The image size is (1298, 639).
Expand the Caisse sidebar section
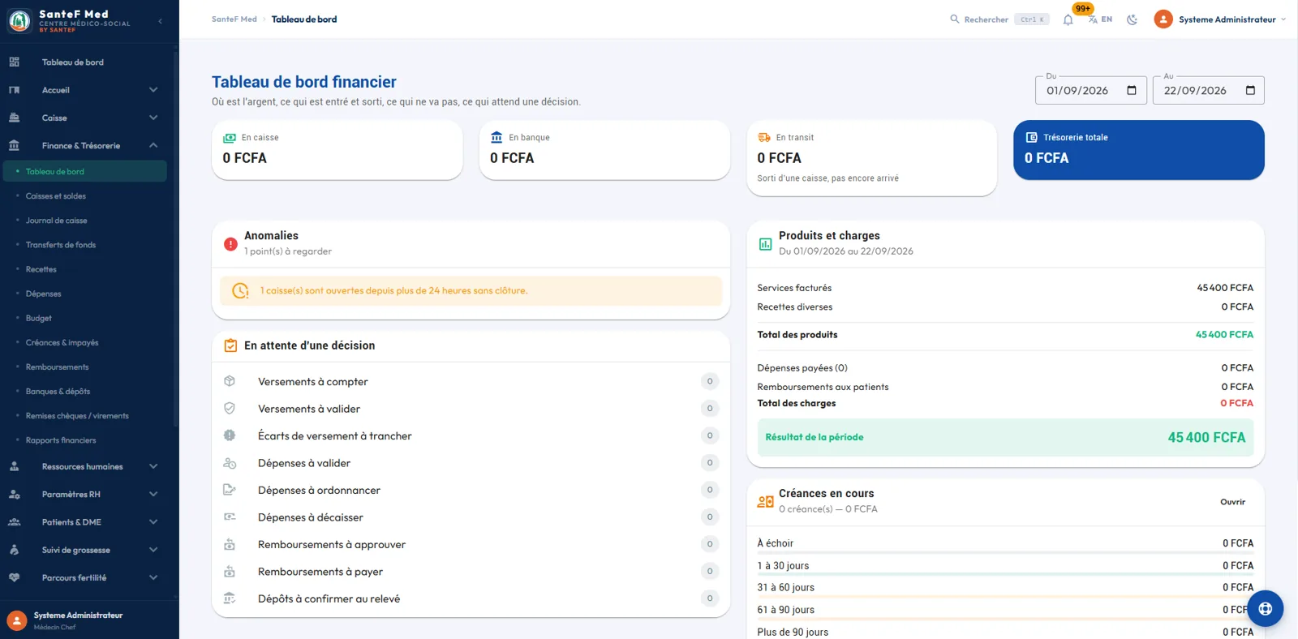(153, 118)
